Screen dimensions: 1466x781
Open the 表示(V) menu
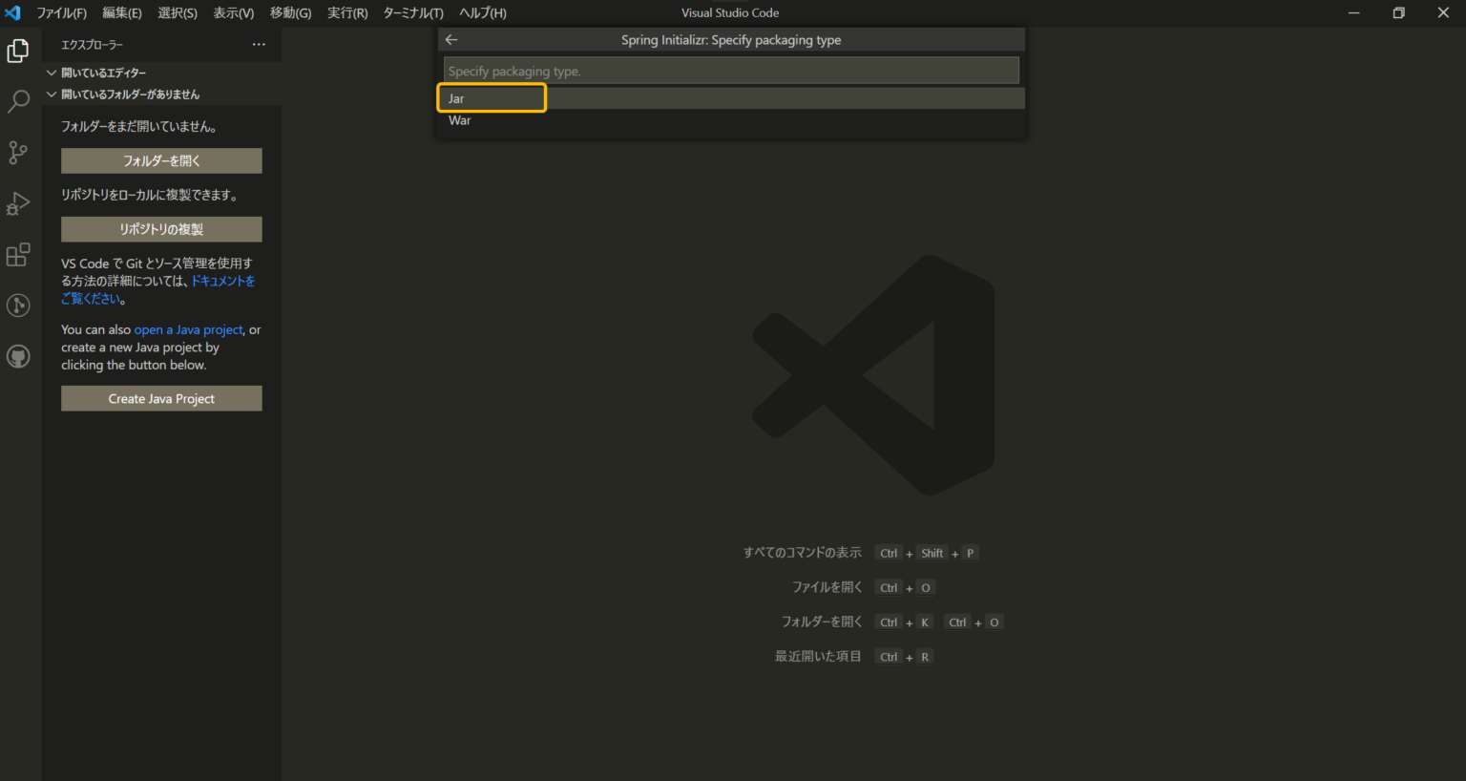(232, 12)
